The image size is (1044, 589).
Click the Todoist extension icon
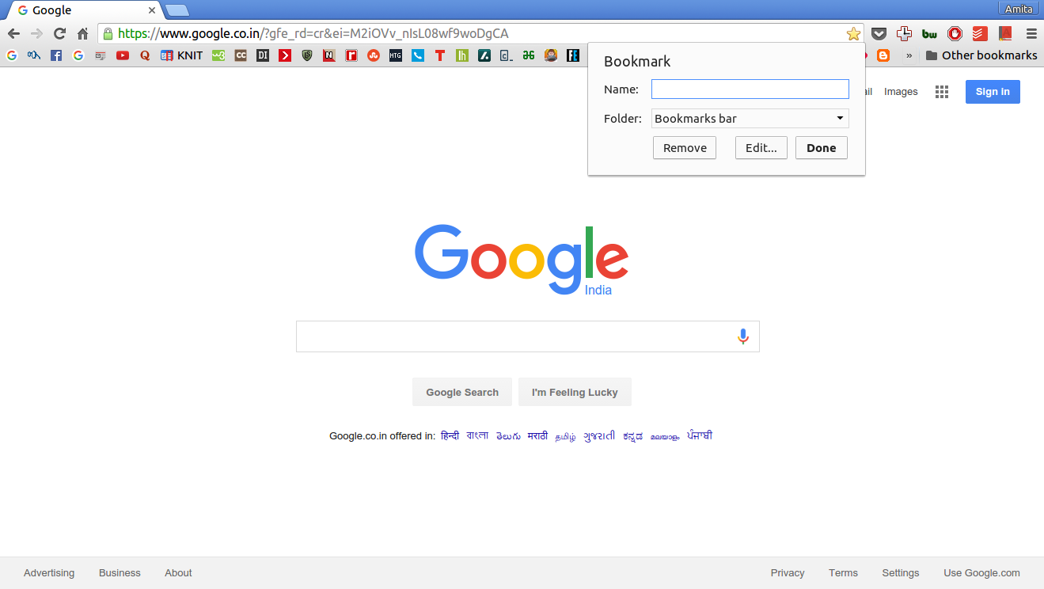click(x=980, y=33)
